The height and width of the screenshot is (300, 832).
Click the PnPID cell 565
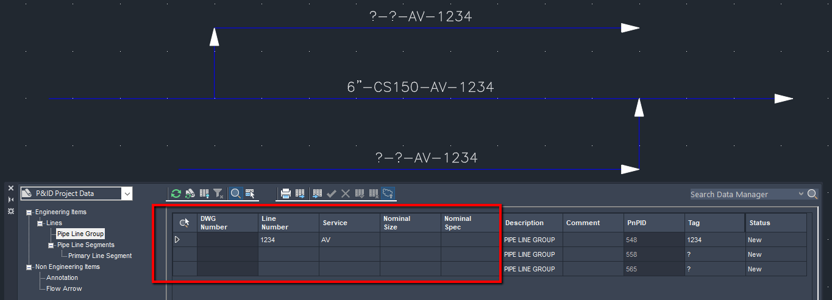tap(654, 269)
